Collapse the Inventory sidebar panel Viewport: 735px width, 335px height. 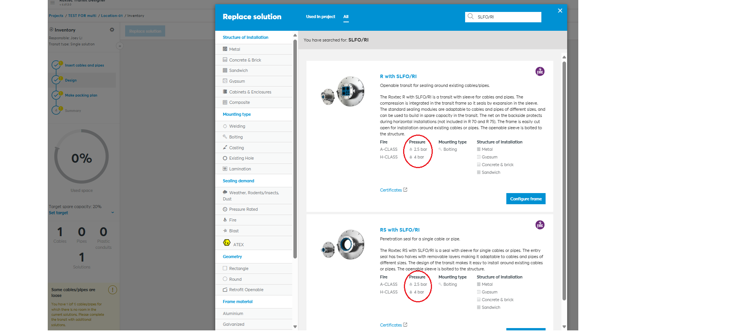pyautogui.click(x=120, y=46)
